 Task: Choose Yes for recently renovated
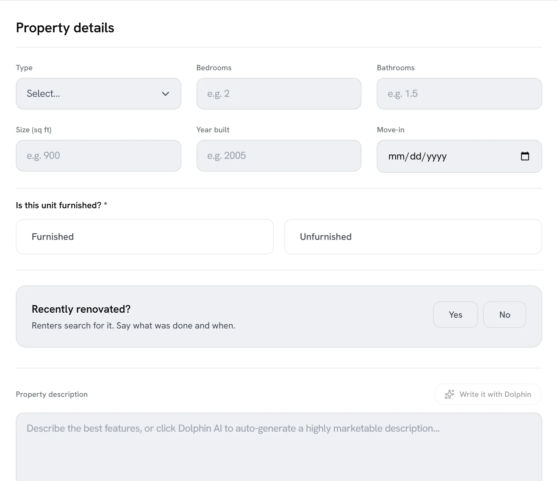[x=456, y=315]
